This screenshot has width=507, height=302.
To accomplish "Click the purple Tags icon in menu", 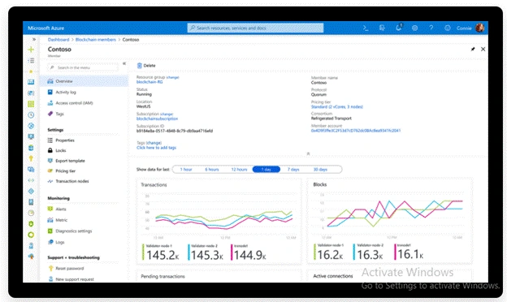I will point(50,114).
